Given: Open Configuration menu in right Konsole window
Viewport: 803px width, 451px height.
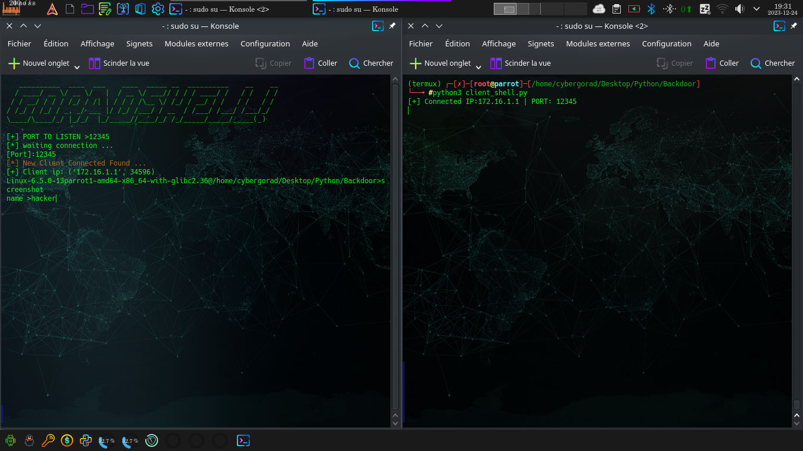Looking at the screenshot, I should point(667,44).
